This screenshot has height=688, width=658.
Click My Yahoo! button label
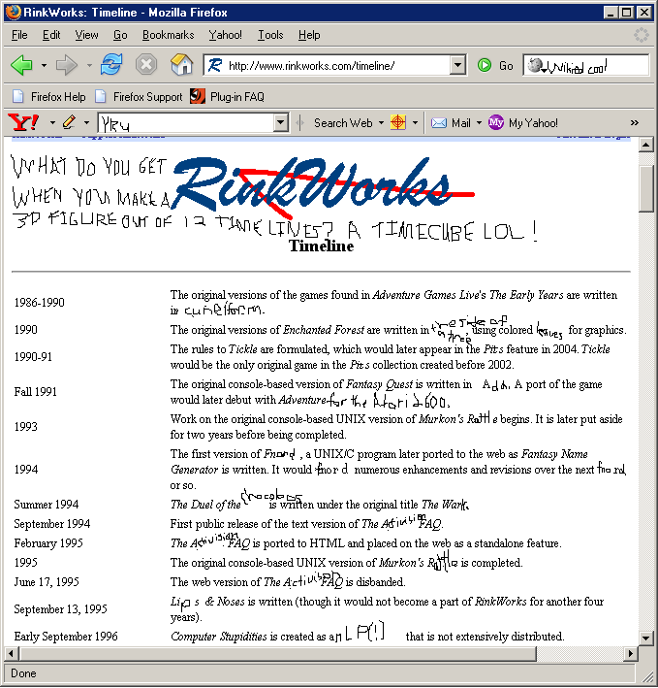tap(533, 123)
